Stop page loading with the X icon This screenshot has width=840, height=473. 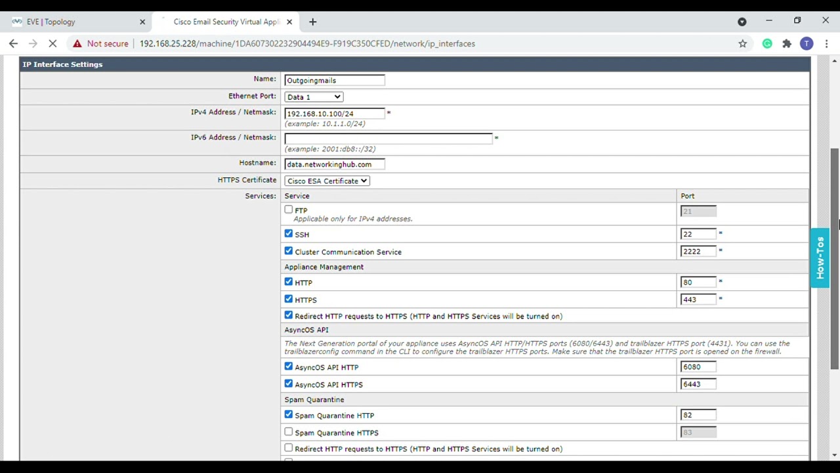coord(53,43)
